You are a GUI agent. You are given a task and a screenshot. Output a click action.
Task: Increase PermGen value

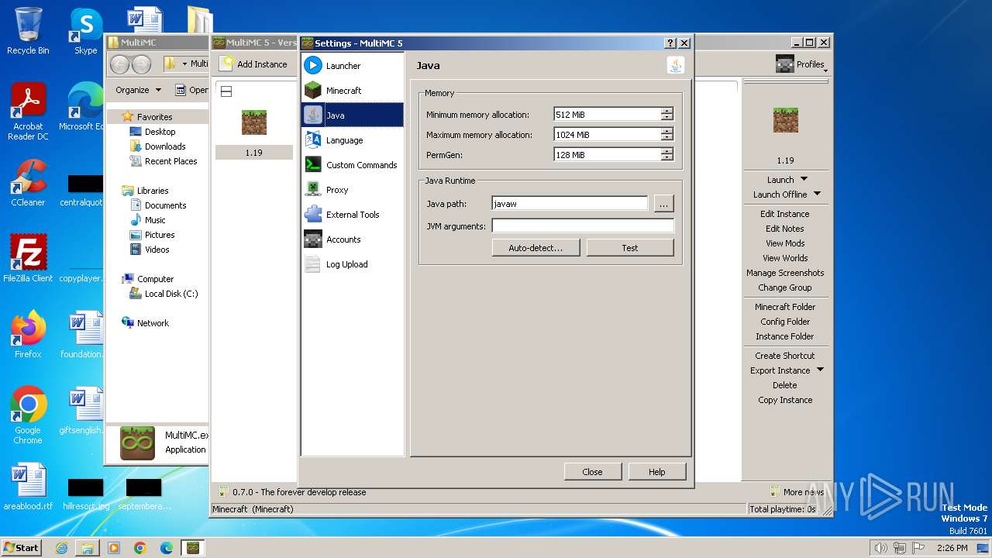pos(667,152)
